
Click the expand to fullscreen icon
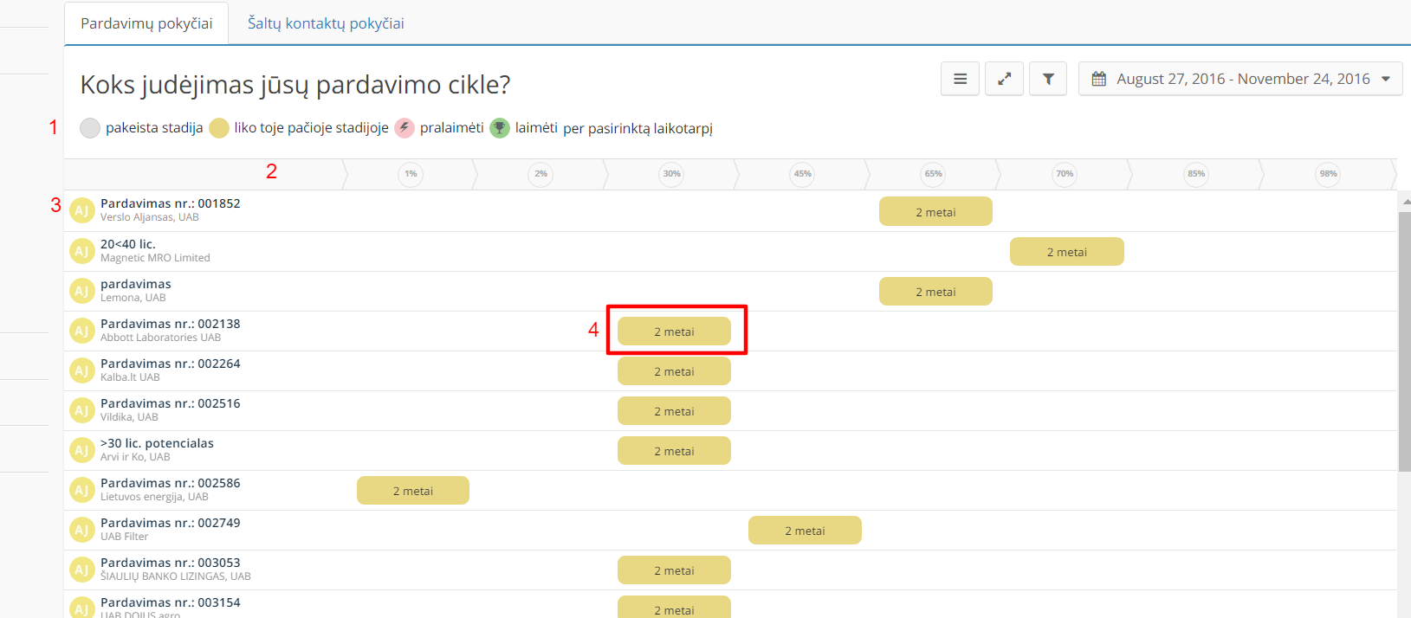(x=1004, y=79)
